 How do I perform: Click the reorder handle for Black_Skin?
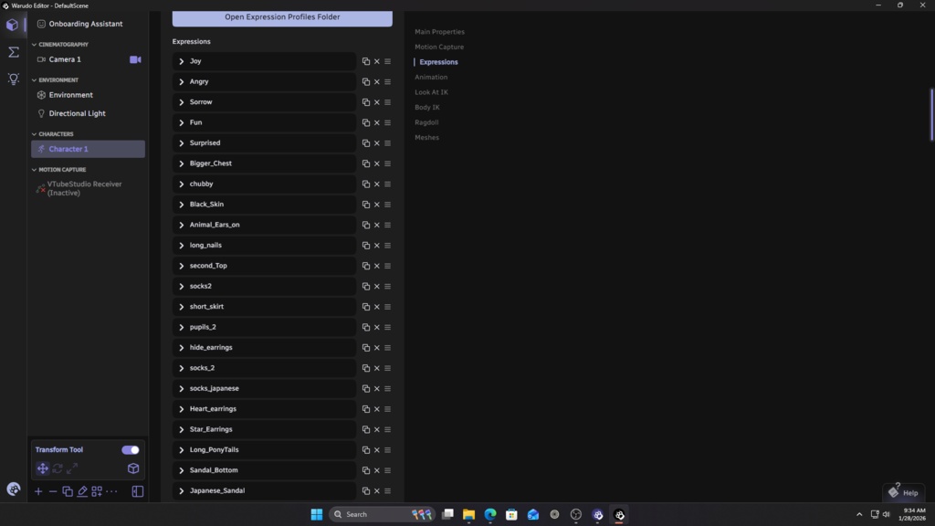coord(387,205)
